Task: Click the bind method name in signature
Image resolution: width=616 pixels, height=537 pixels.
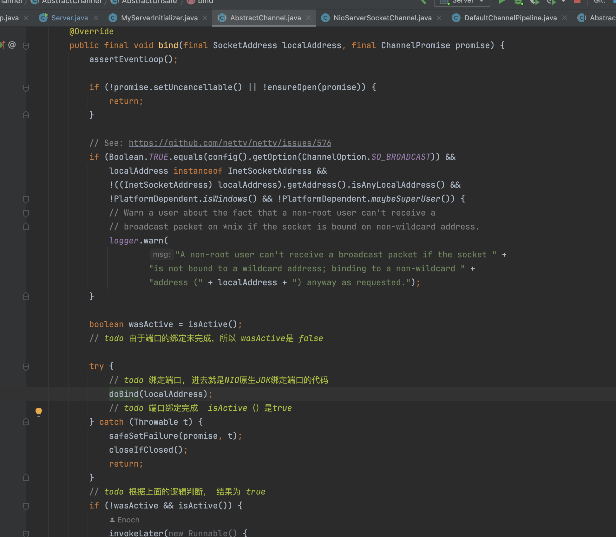Action: (168, 45)
